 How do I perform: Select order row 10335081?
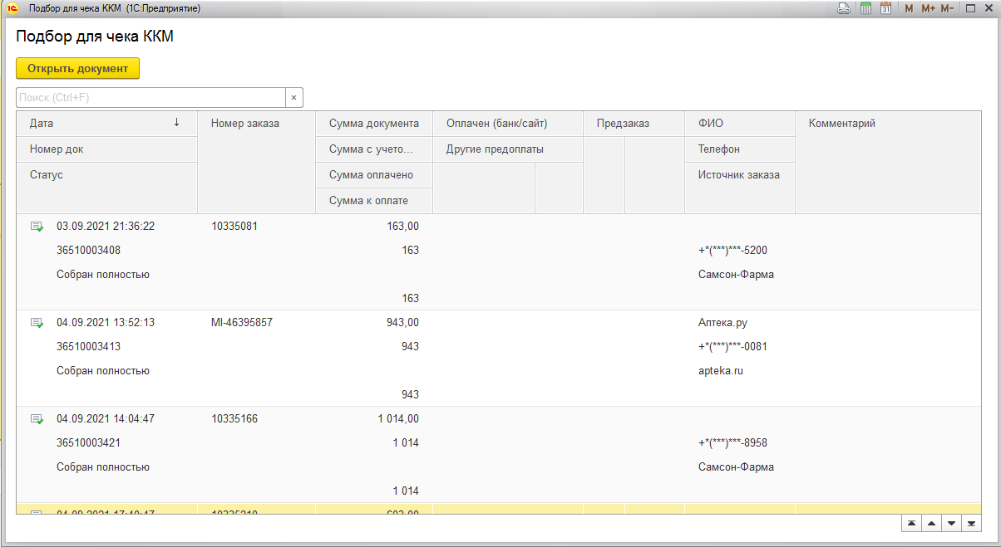point(234,226)
